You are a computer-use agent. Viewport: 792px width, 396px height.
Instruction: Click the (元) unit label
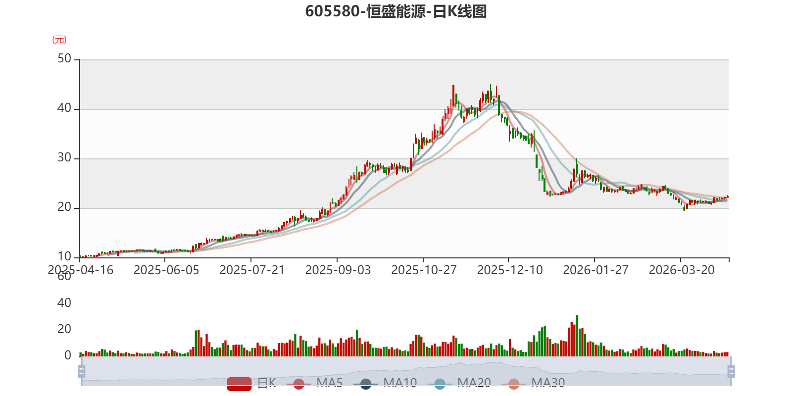tap(59, 40)
